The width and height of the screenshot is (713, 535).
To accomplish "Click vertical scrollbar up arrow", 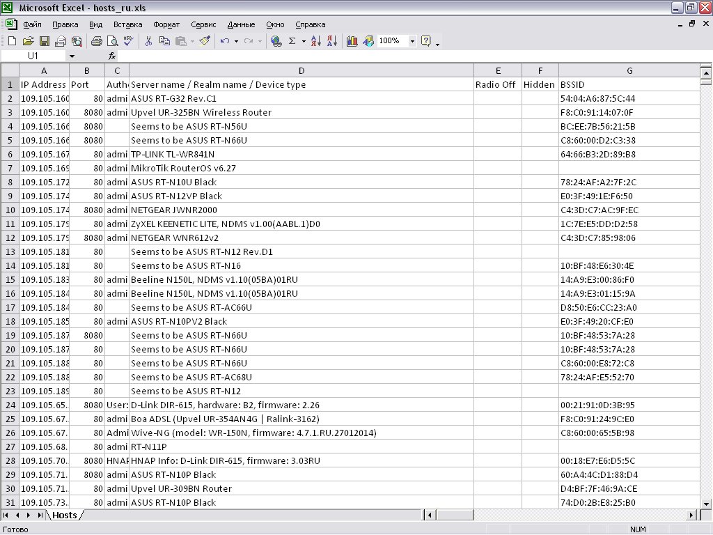I will coord(706,72).
